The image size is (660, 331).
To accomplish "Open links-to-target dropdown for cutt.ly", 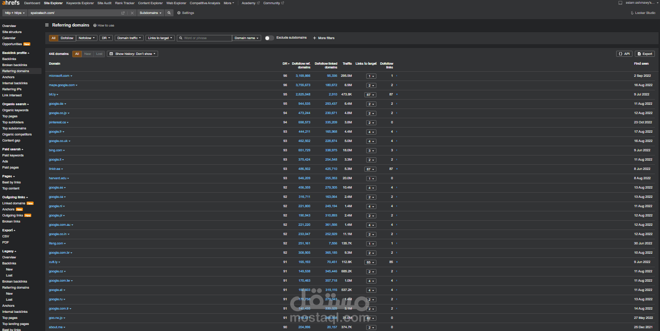I will (x=370, y=262).
